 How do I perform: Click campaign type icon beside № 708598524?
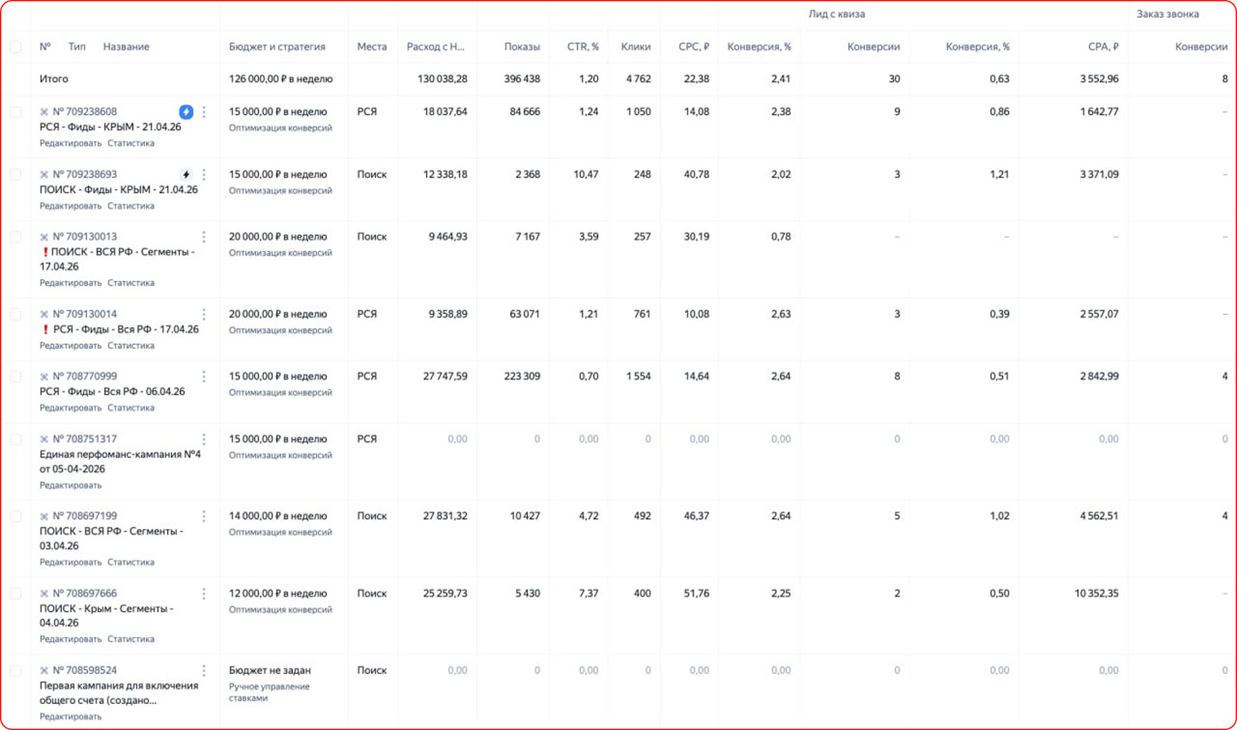click(44, 671)
